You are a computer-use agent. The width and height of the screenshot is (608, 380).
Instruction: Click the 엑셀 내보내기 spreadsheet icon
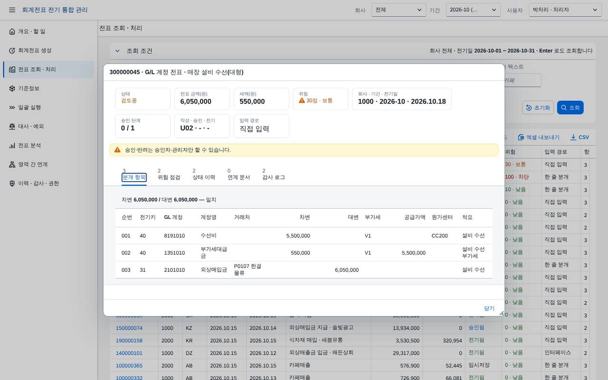click(521, 137)
